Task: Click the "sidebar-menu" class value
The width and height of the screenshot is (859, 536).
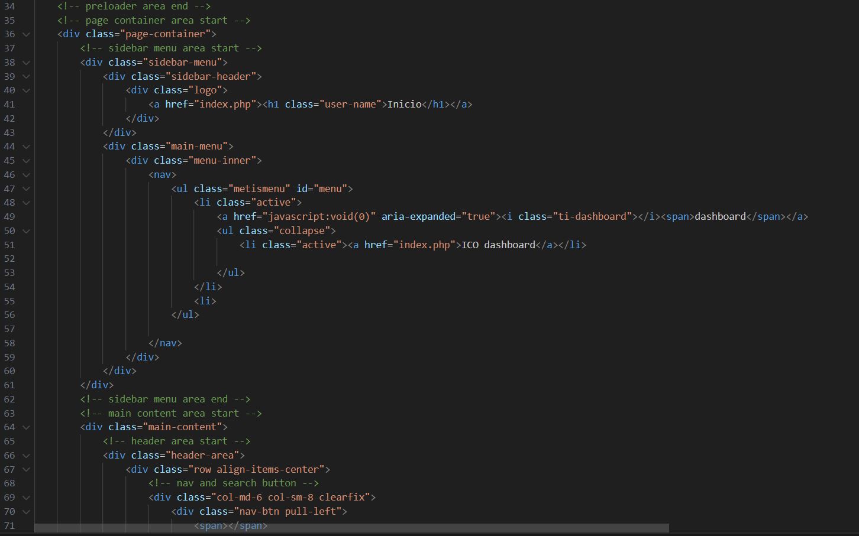Action: tap(182, 62)
